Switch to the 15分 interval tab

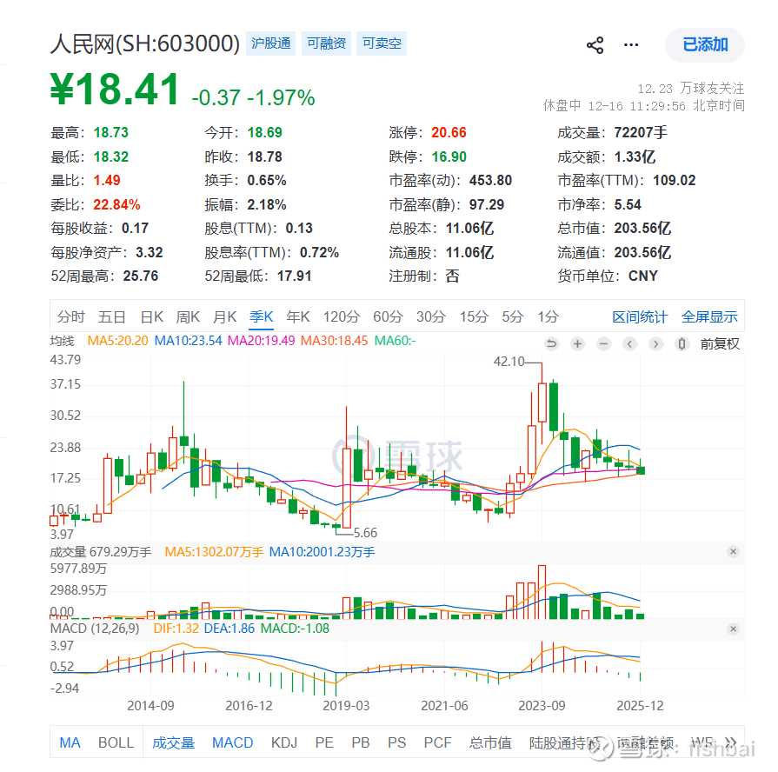474,316
